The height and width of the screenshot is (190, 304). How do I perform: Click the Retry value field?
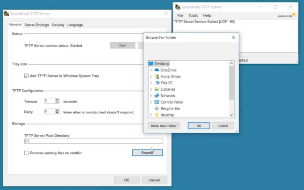[49, 111]
